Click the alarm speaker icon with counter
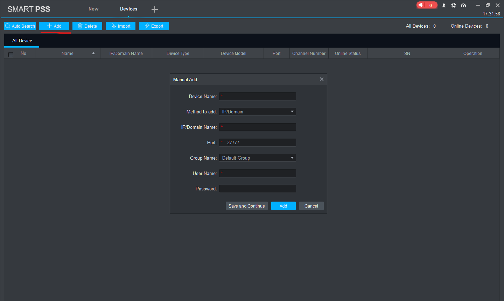 [x=427, y=5]
